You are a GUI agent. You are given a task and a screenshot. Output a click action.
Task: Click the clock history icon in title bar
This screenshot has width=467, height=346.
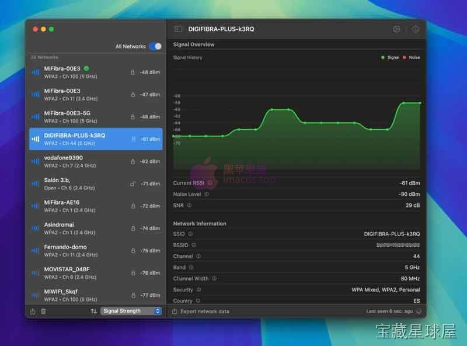416,29
